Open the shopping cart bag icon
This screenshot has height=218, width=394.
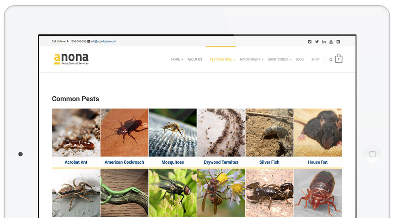(339, 59)
